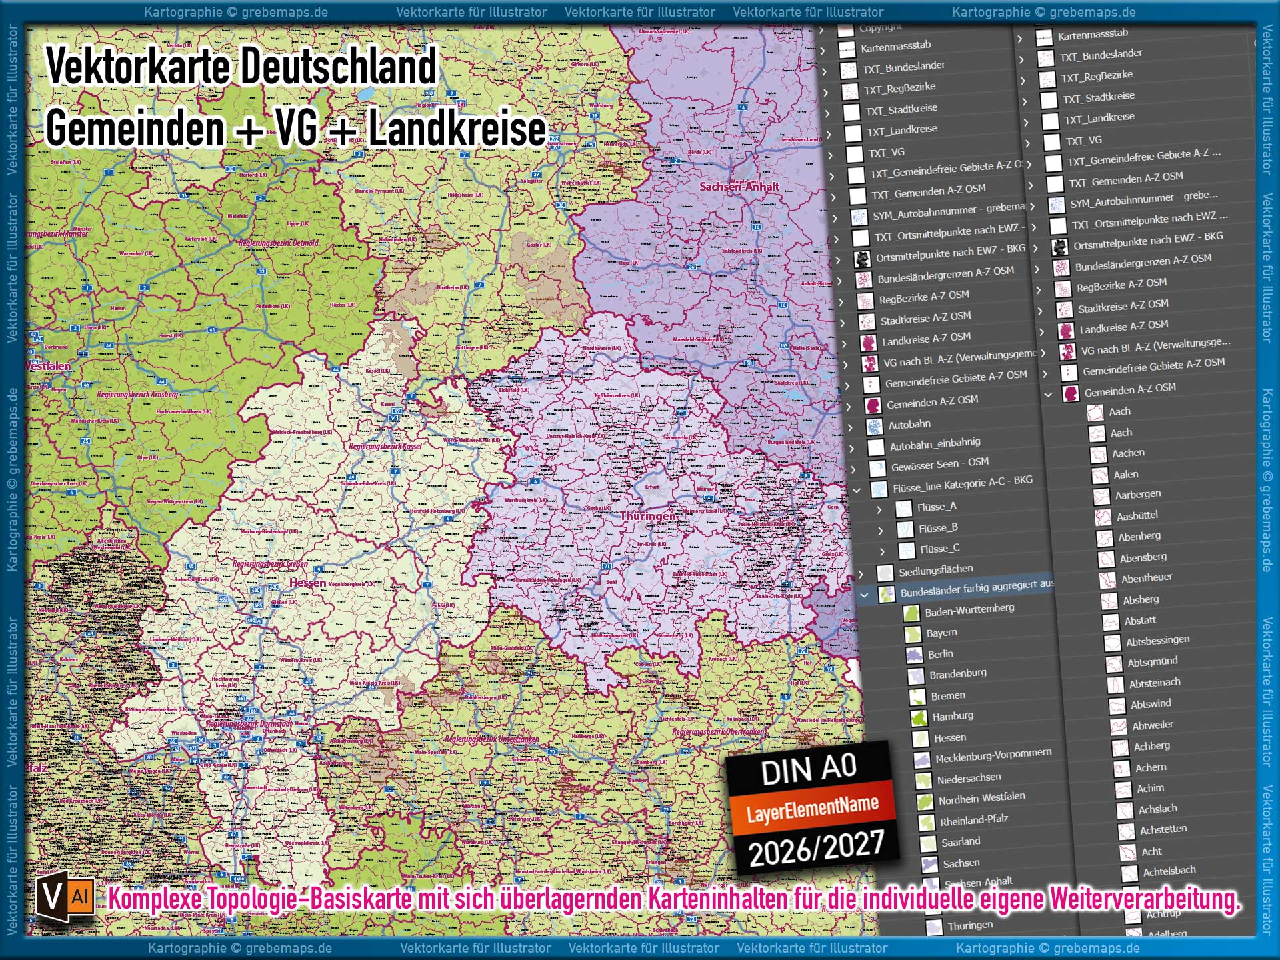Select Landkreise A-Z OSM thumbnail in right panel
The width and height of the screenshot is (1280, 960).
[x=1066, y=331]
